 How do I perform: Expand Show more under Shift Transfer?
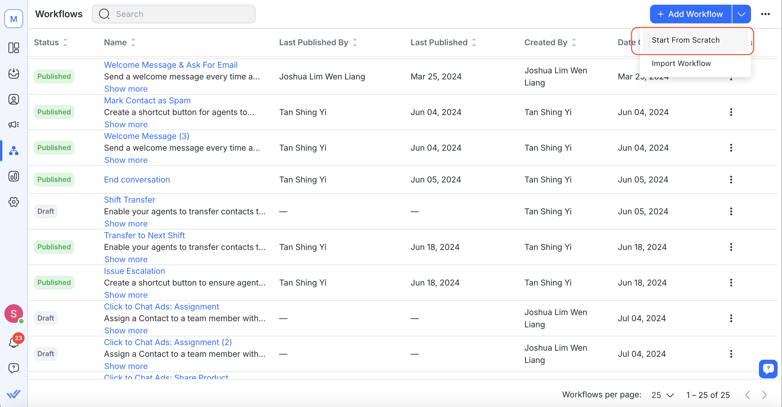126,224
